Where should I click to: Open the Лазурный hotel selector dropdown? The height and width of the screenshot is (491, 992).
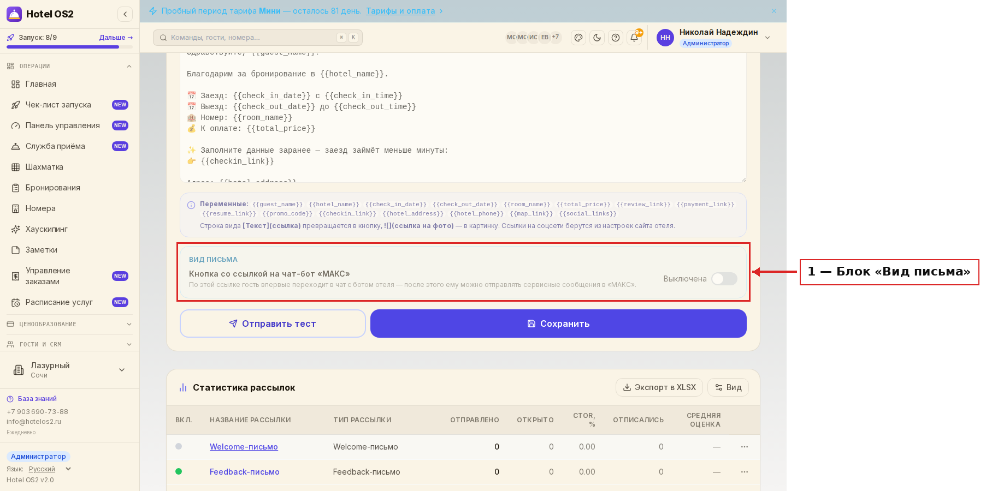point(69,370)
